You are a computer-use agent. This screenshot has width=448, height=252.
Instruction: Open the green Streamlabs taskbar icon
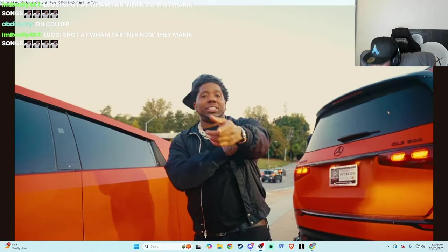(271, 246)
